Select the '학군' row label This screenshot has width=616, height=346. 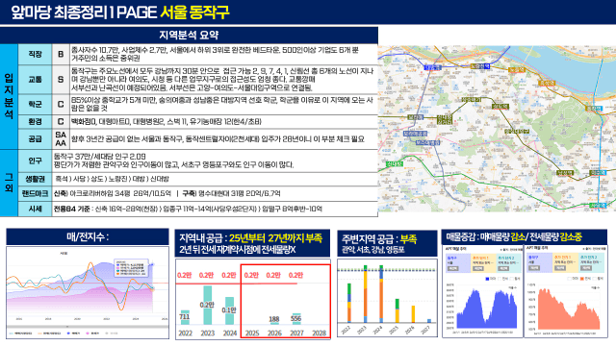point(35,104)
